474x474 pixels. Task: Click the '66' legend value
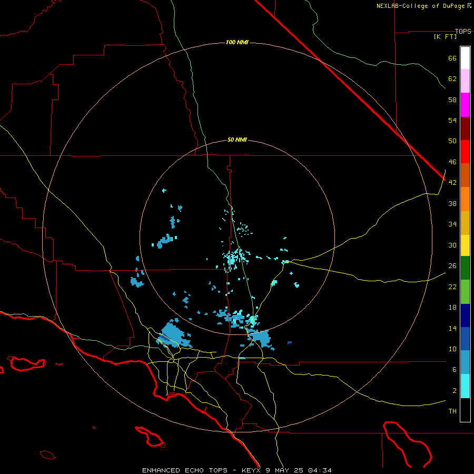(x=452, y=58)
